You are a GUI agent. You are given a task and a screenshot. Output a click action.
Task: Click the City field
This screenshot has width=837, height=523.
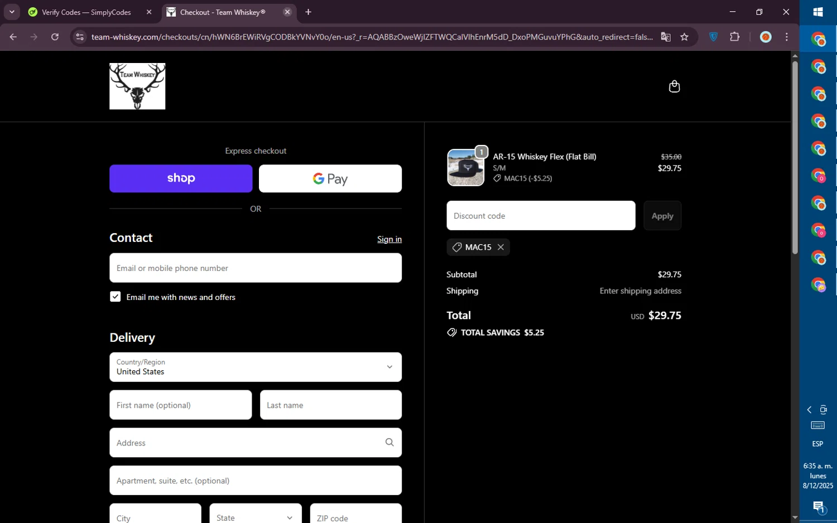pyautogui.click(x=155, y=517)
